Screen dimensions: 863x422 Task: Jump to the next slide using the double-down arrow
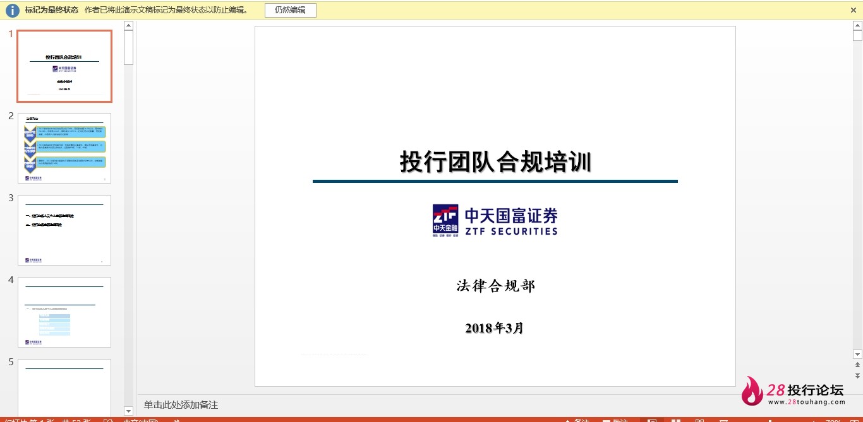[857, 375]
